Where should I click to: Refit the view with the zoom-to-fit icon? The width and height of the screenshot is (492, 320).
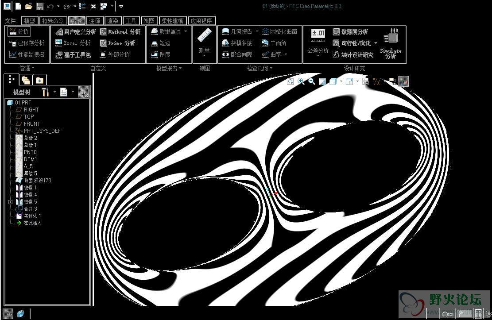pos(291,81)
